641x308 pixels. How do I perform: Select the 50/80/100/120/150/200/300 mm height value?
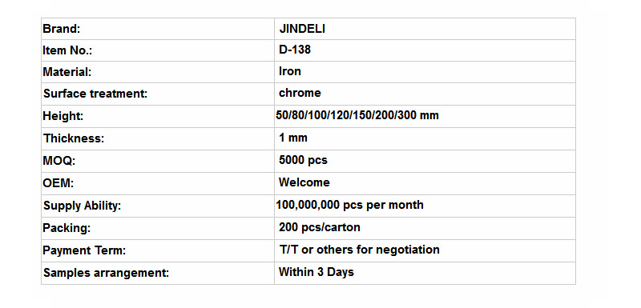[357, 115]
